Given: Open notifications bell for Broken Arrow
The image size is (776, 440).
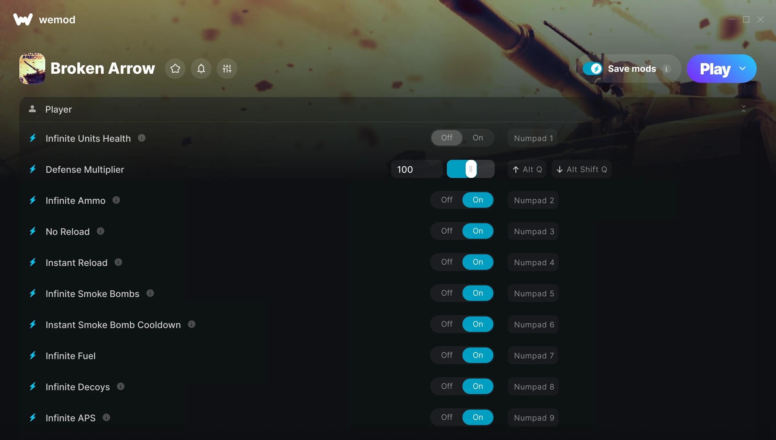Looking at the screenshot, I should click(201, 69).
